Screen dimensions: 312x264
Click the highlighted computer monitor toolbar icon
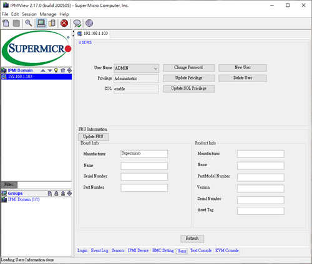point(41,23)
